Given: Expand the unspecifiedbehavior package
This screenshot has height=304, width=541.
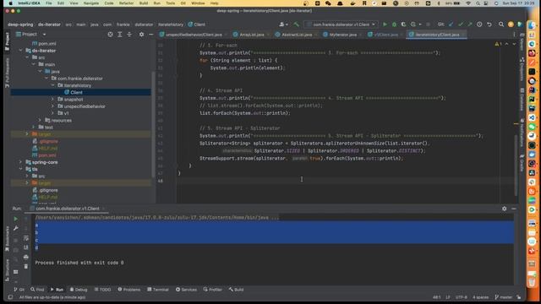Looking at the screenshot, I should [x=52, y=106].
